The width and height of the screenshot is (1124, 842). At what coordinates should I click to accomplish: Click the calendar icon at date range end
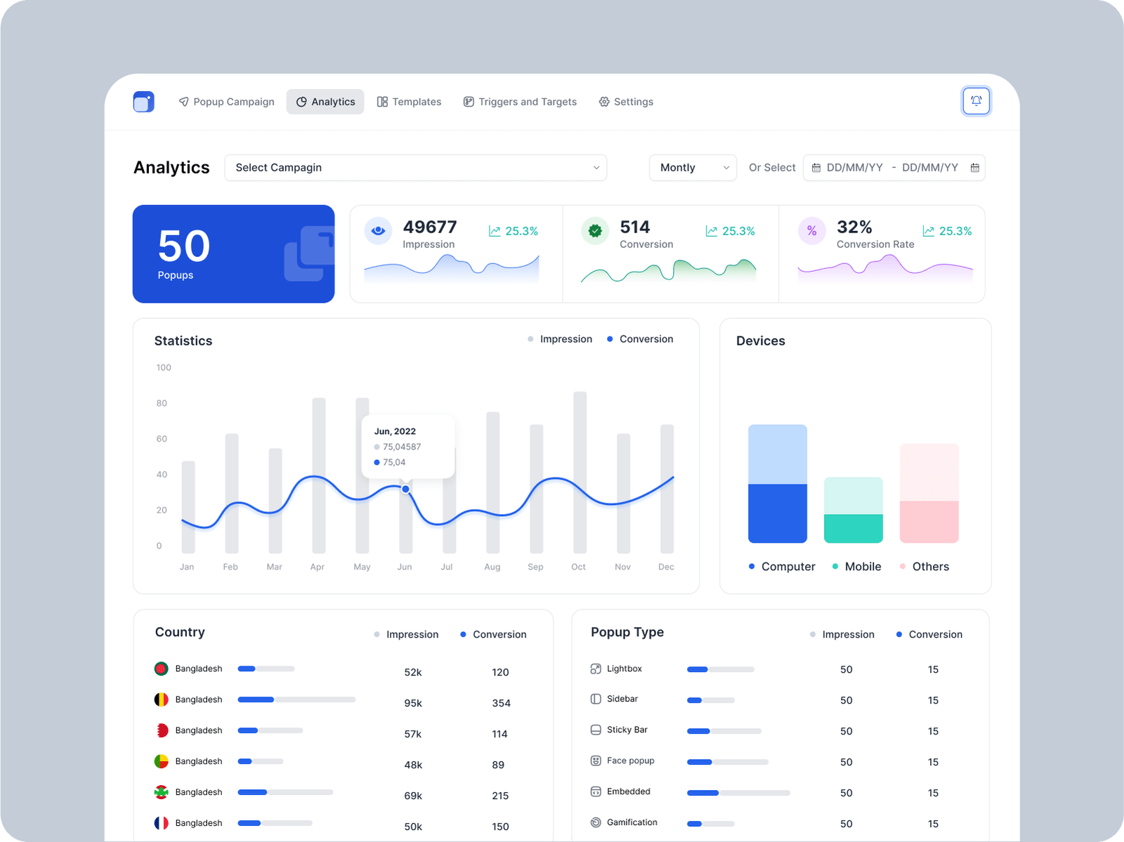[974, 168]
